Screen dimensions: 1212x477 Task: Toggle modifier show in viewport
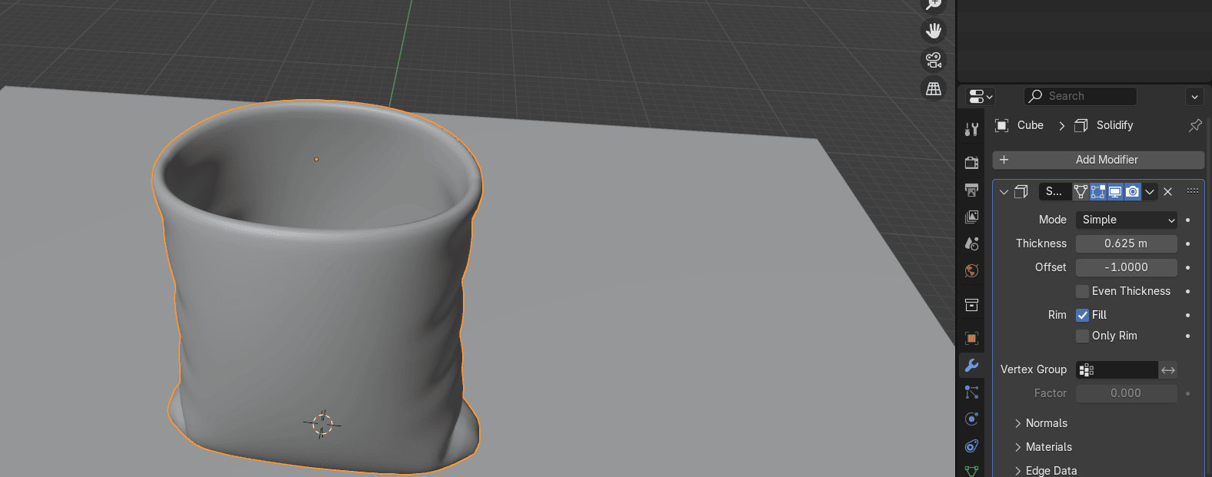tap(1115, 191)
